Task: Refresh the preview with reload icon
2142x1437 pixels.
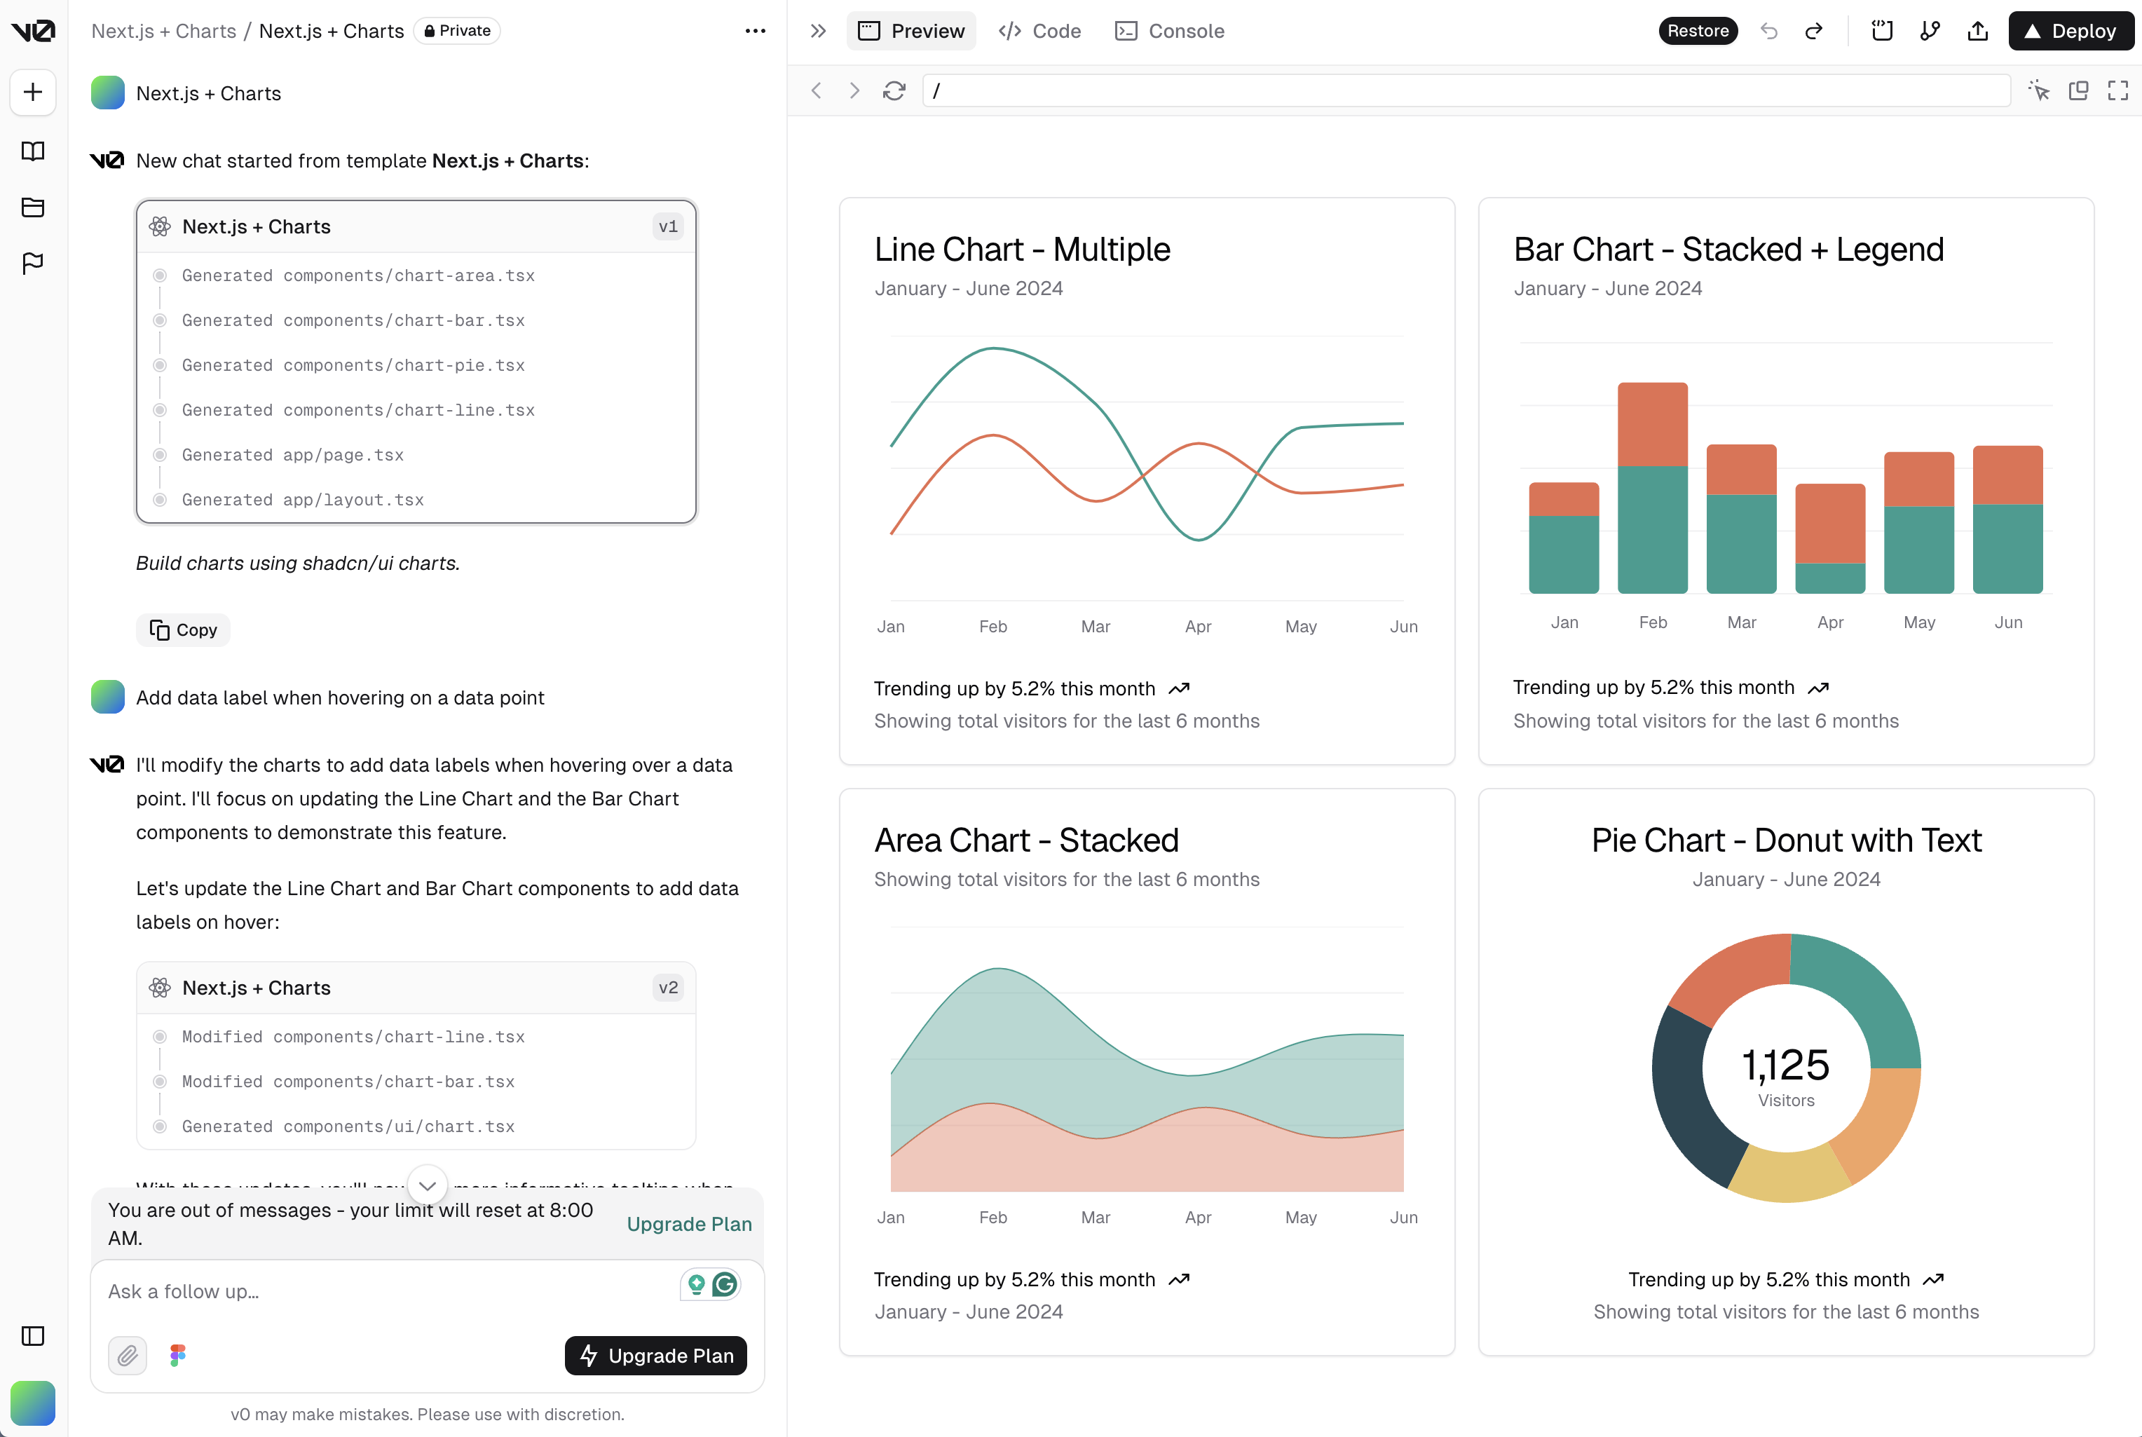Action: click(894, 90)
